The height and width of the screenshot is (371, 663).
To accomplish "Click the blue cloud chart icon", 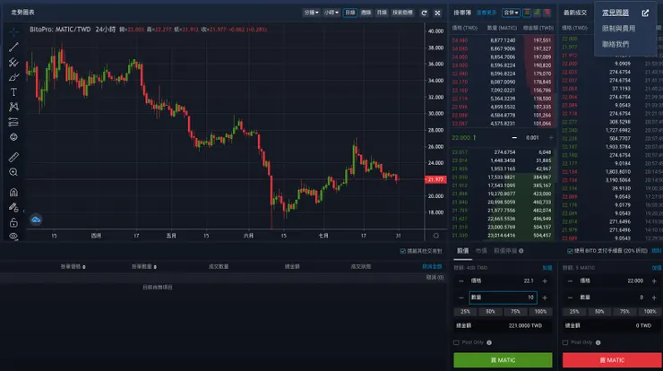I will tap(36, 220).
